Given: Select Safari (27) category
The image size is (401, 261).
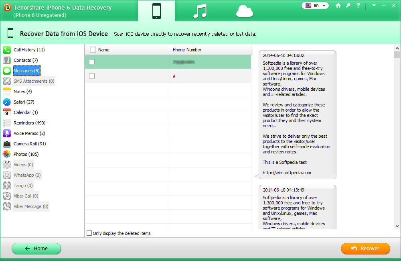Looking at the screenshot, I should [x=24, y=102].
